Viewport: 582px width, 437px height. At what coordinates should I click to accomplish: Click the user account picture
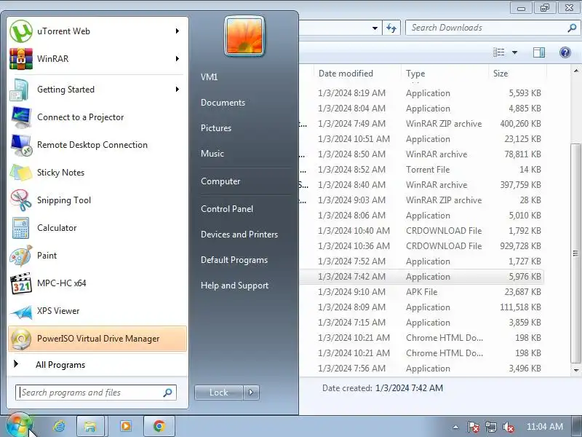tap(244, 36)
